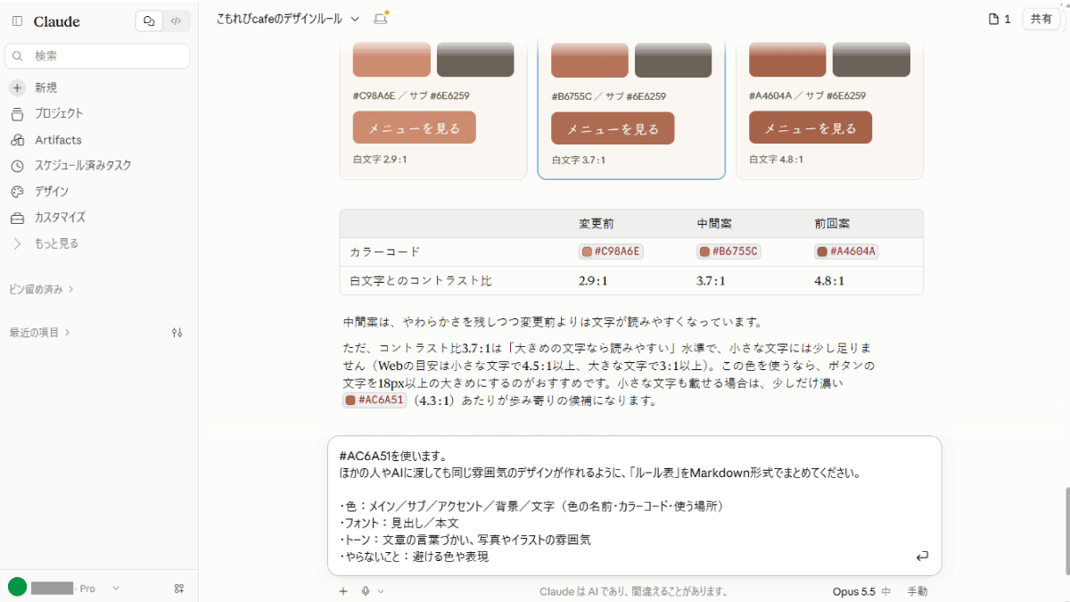The image size is (1070, 602).
Task: Click the apps icon beside the Pro account
Action: pos(179,589)
